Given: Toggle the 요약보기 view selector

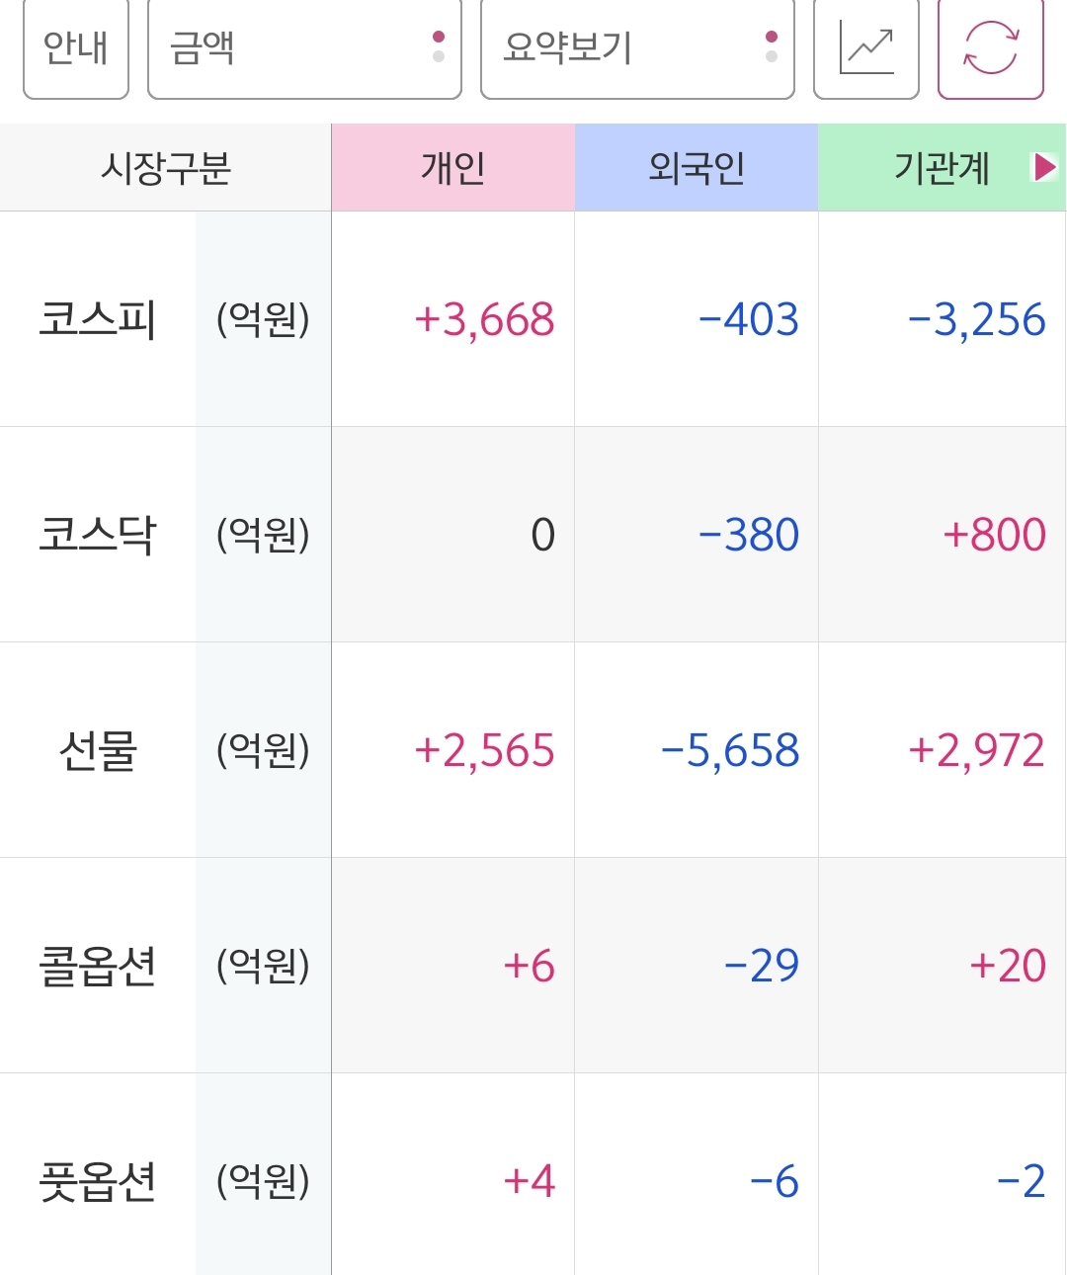Looking at the screenshot, I should point(637,49).
